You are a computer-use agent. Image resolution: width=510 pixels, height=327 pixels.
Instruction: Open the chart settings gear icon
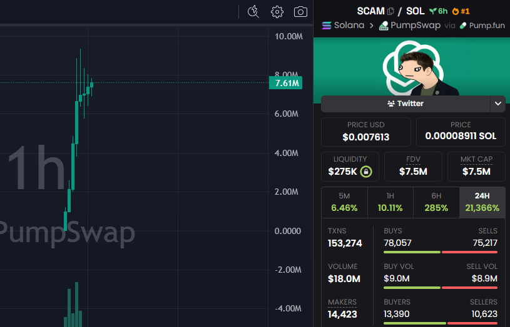[277, 12]
